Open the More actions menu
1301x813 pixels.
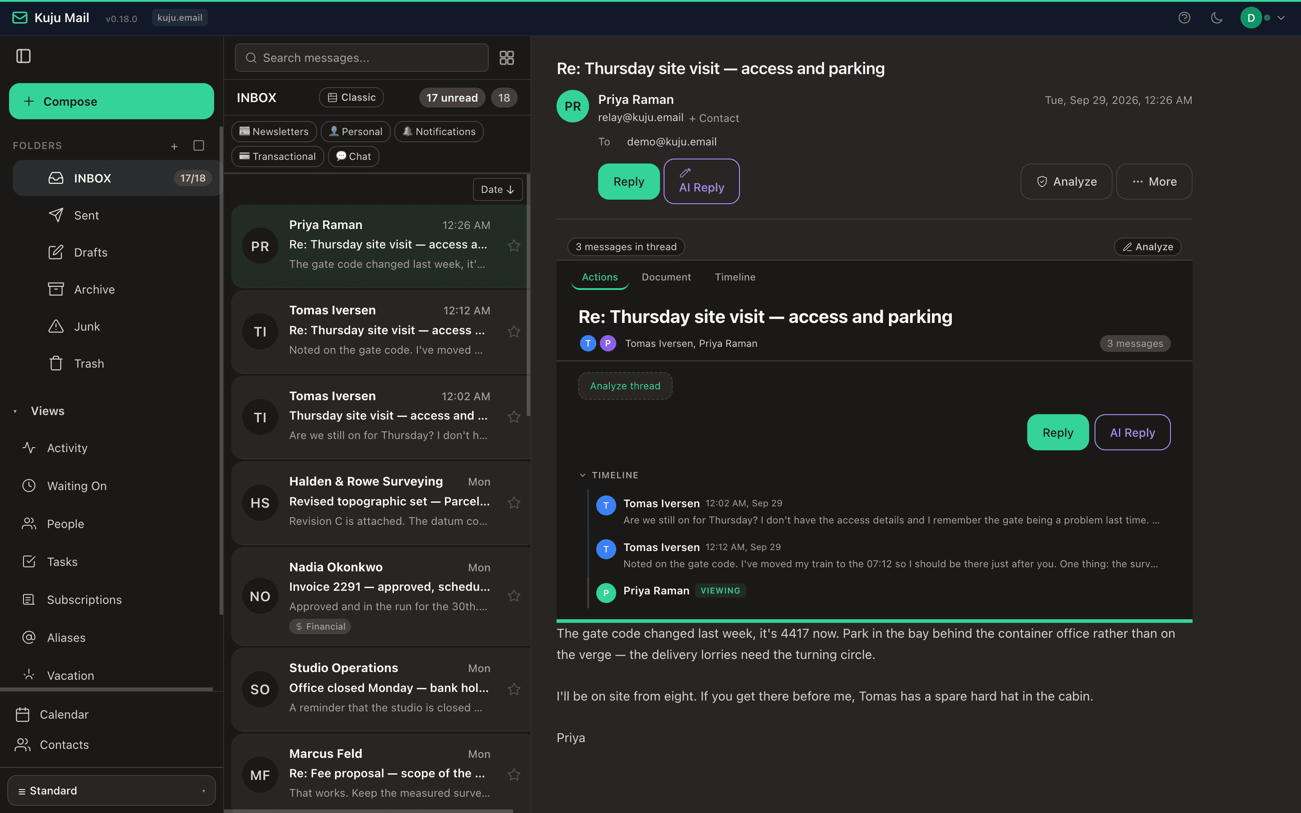1154,182
